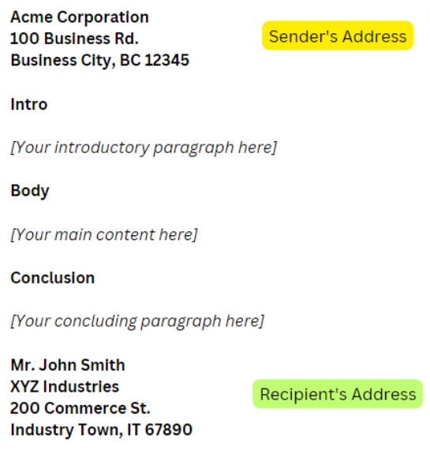Click the introductory paragraph placeholder text

tap(144, 148)
